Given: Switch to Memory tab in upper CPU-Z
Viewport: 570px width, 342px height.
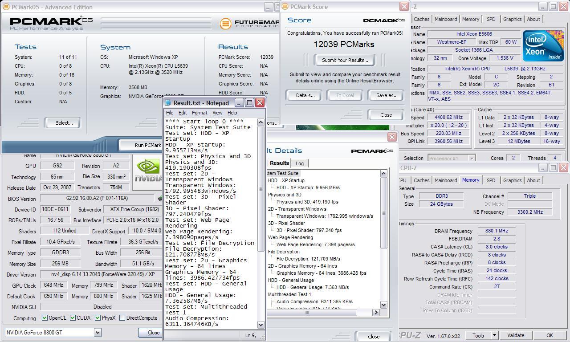Looking at the screenshot, I should coord(471,19).
